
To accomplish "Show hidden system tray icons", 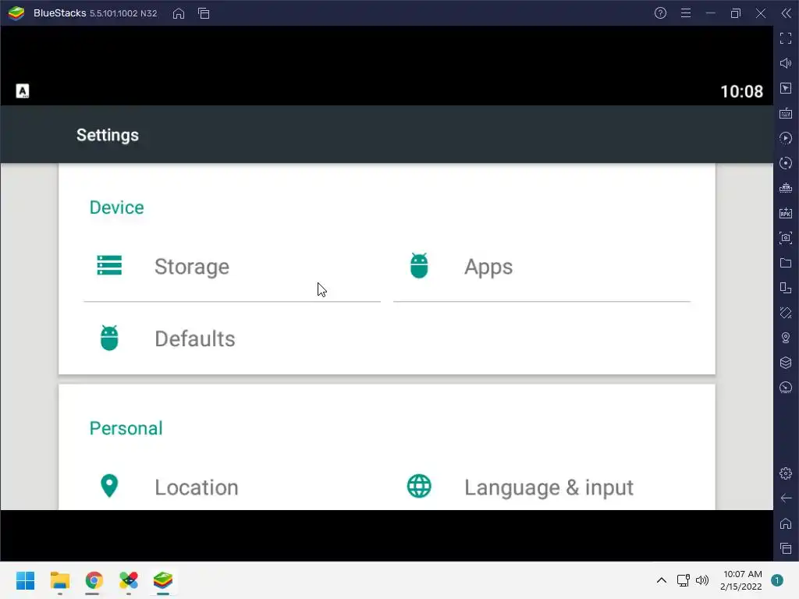I will tap(662, 580).
